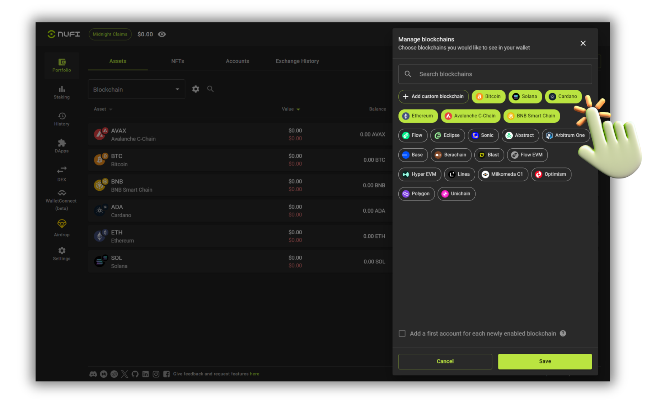Image resolution: width=646 pixels, height=404 pixels.
Task: Sort by the Value column header
Action: 291,109
